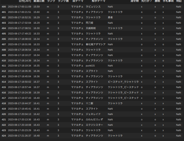Viewport: 184px width, 141px height.
Task: Click the ラビュリンス cell in row 400
Action: coord(93,6)
